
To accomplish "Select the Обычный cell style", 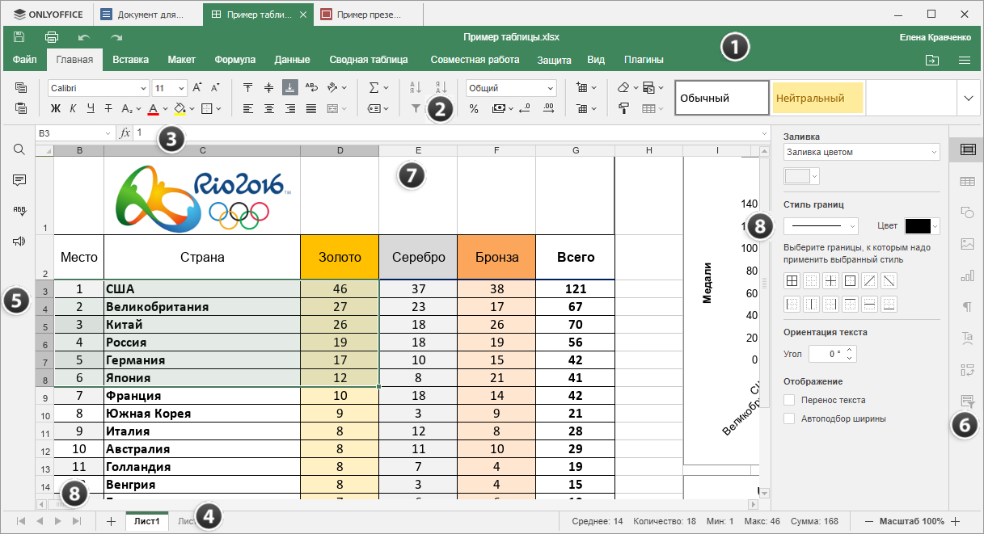I will click(721, 98).
